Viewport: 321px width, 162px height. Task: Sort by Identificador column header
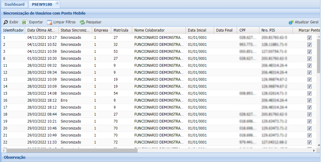tap(13, 30)
